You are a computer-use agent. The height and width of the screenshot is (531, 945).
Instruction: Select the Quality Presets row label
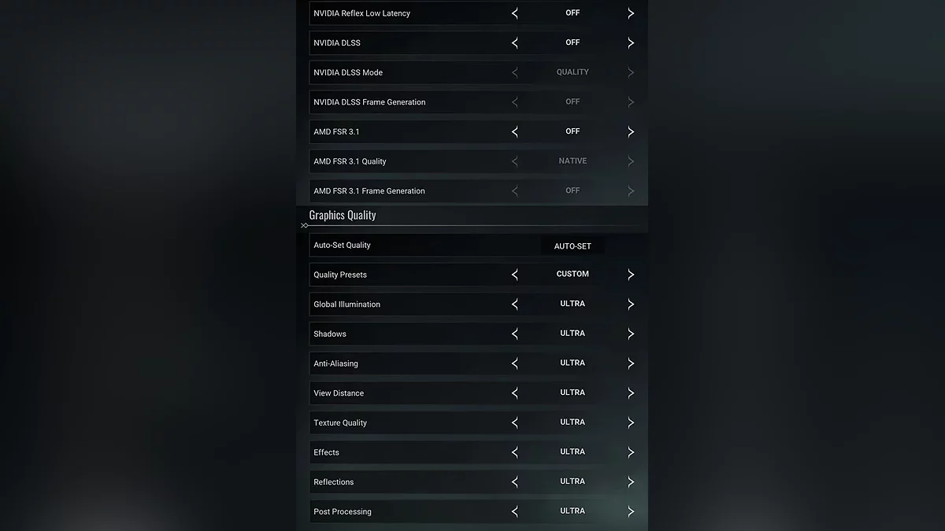click(340, 275)
